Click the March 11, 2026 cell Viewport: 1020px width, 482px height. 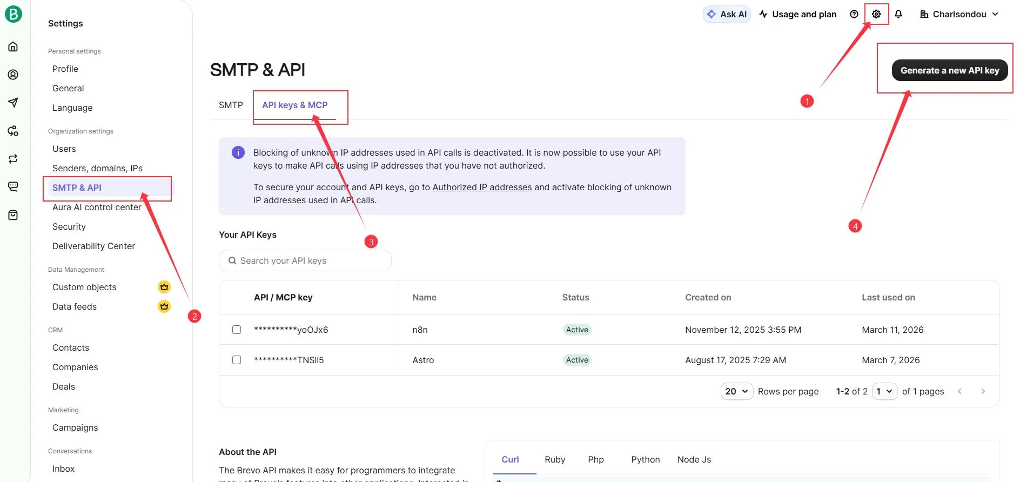pyautogui.click(x=892, y=330)
